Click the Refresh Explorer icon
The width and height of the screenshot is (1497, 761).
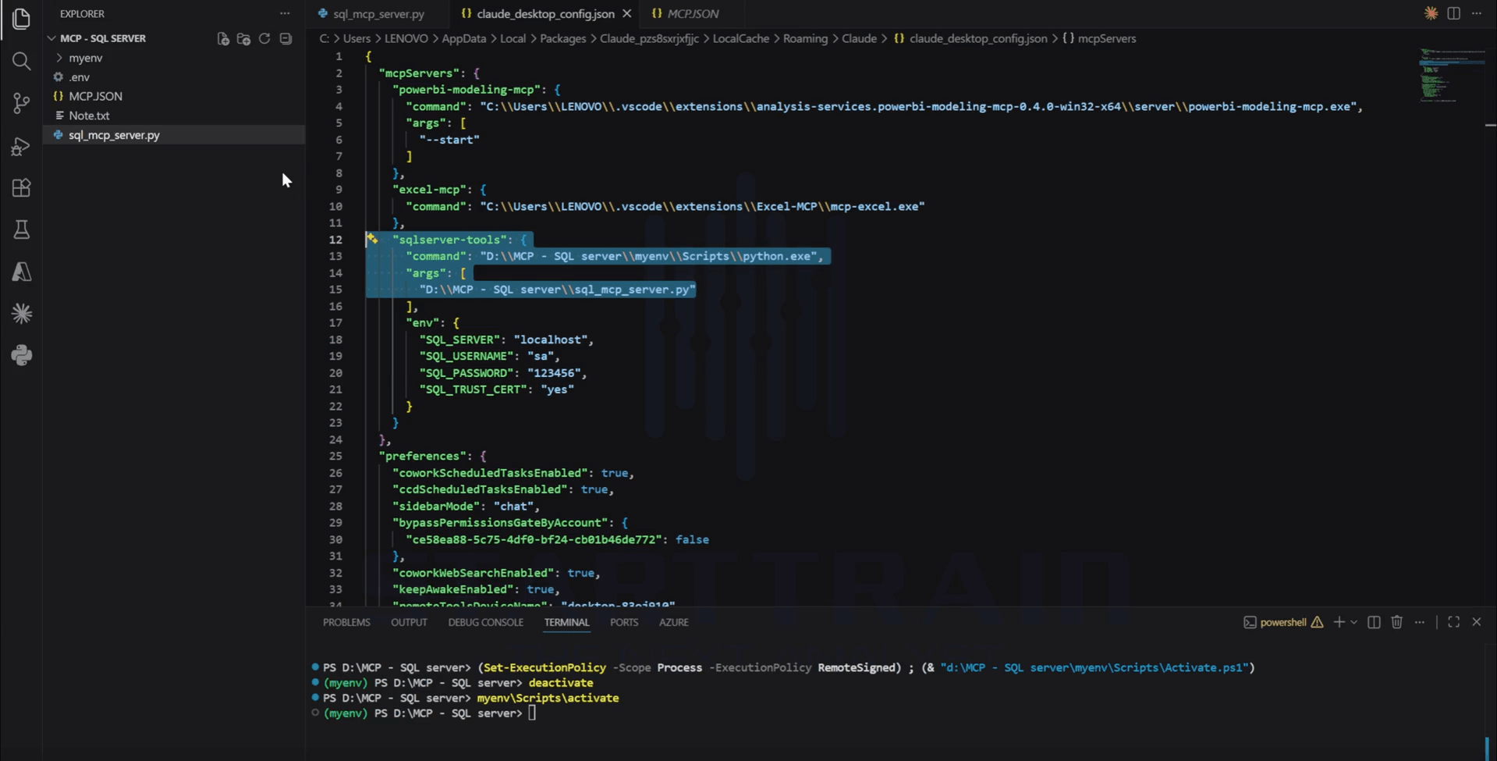264,38
